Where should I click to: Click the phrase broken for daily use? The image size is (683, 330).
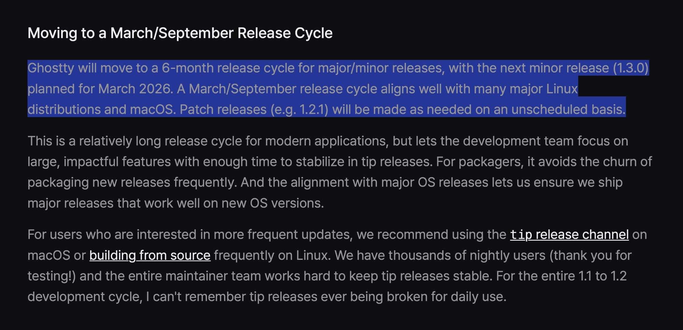coord(446,297)
